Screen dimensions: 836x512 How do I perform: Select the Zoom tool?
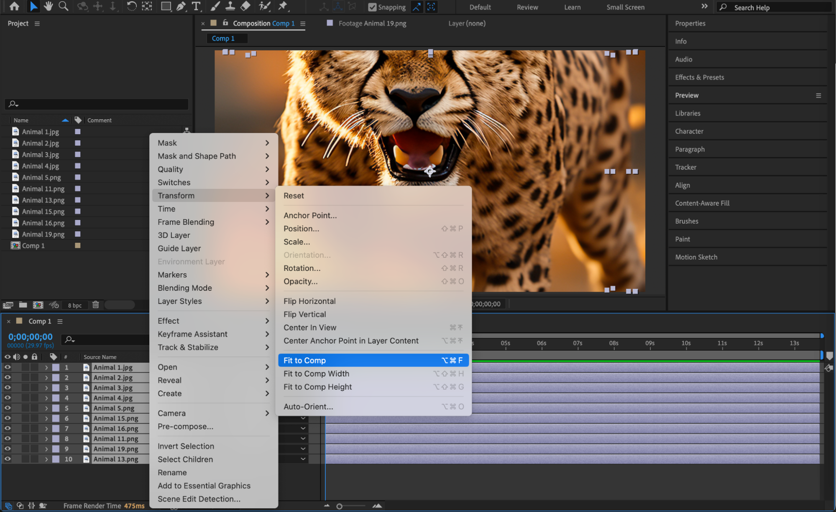[x=63, y=6]
